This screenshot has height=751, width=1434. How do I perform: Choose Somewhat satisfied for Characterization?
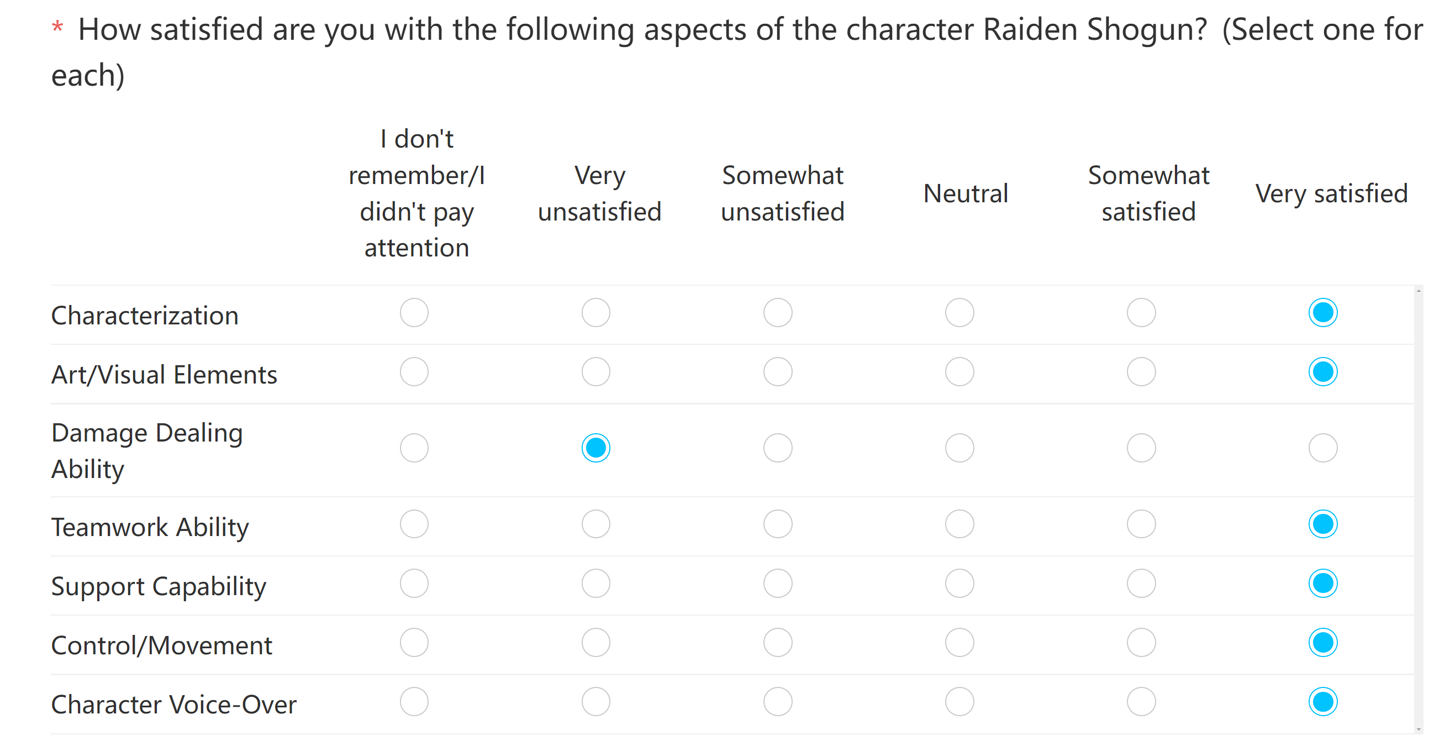click(1141, 312)
